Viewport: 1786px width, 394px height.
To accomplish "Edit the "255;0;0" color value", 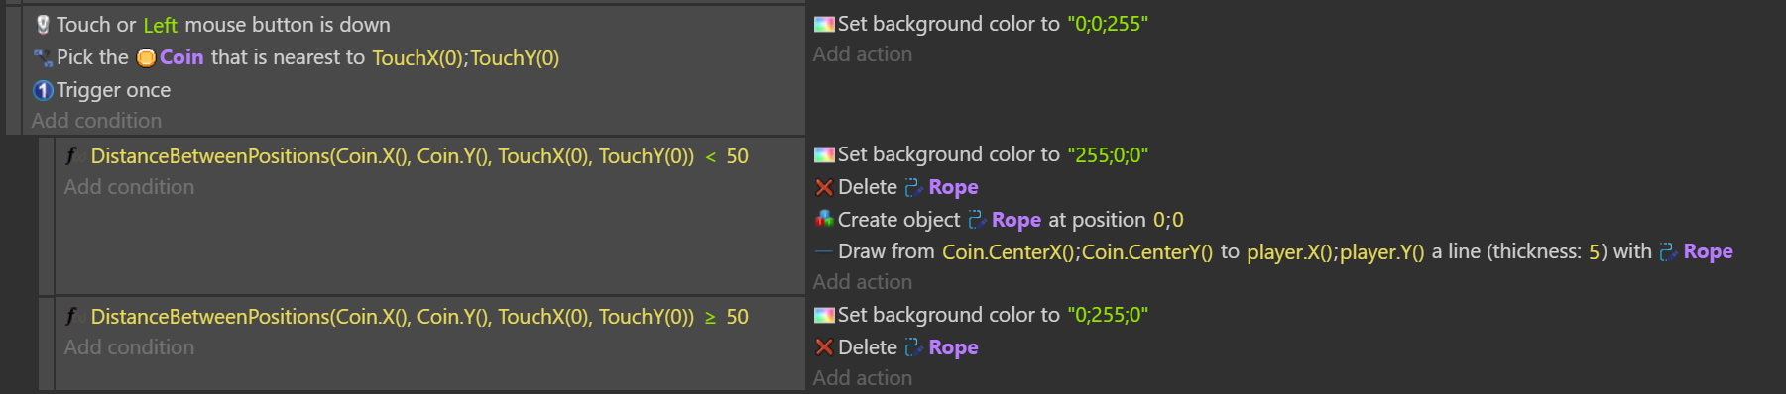I will point(1108,154).
